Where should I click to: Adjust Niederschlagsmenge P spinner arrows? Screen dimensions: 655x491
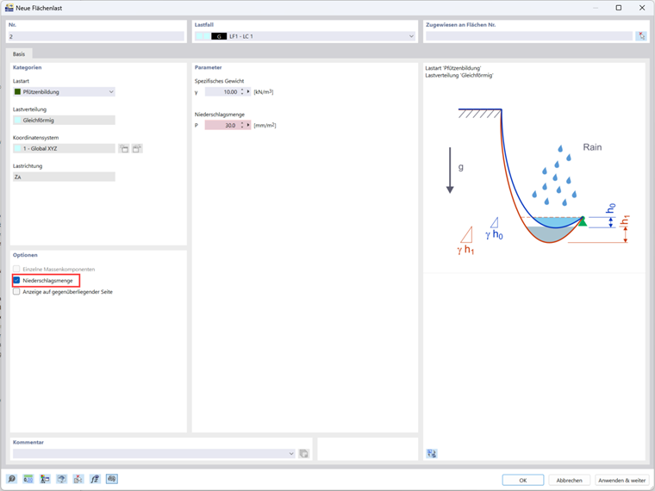242,125
